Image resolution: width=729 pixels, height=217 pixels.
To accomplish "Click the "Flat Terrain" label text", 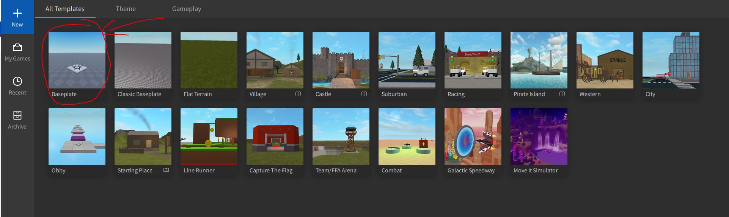I will pos(198,94).
